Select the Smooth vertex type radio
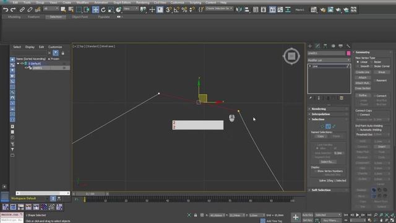The height and width of the screenshot is (223, 396). [x=358, y=66]
